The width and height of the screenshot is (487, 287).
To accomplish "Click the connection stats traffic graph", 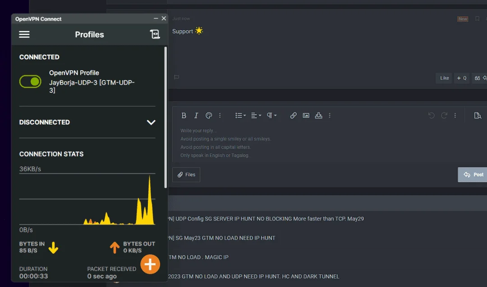I will pos(87,199).
